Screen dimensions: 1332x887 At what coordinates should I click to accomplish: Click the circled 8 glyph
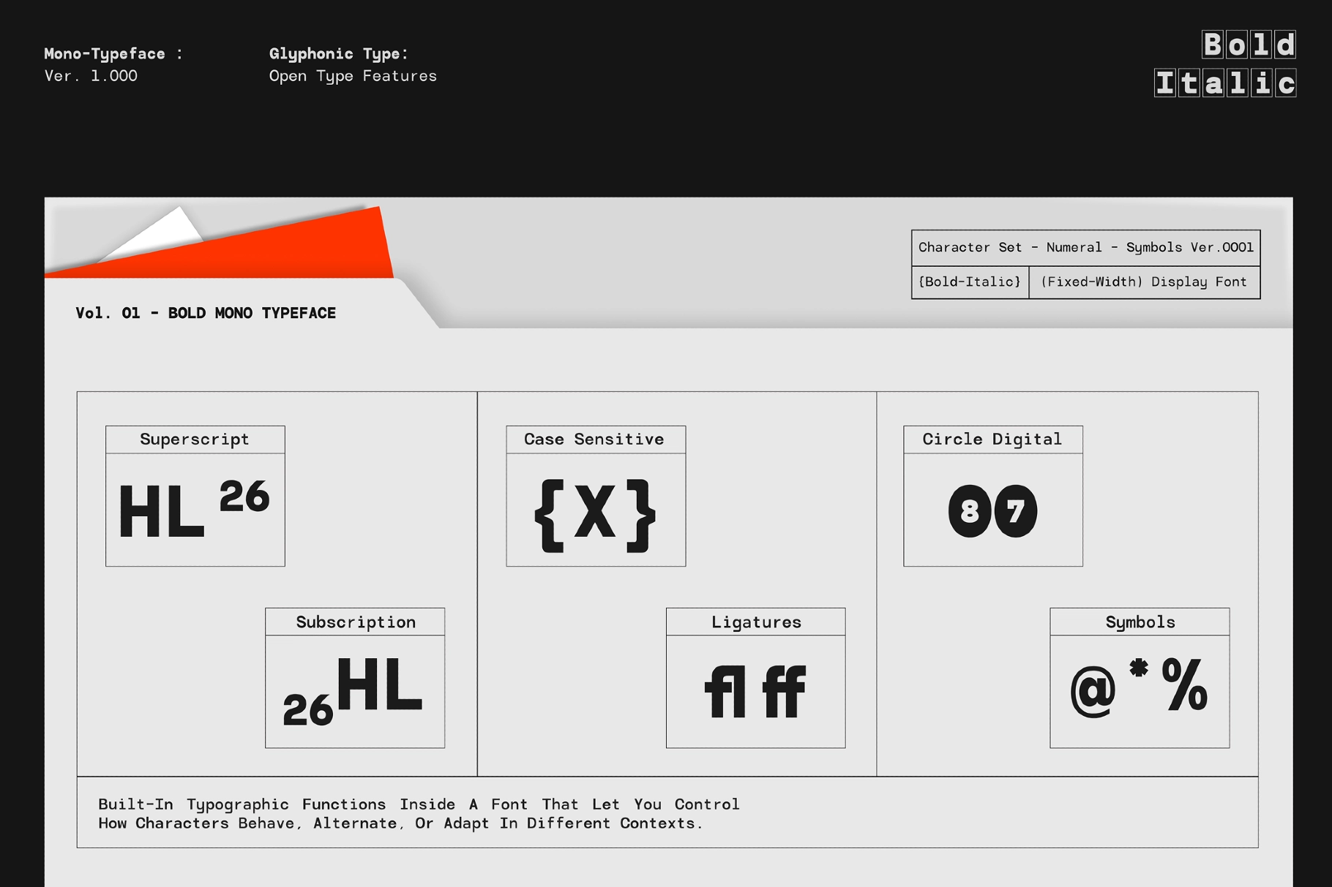970,511
